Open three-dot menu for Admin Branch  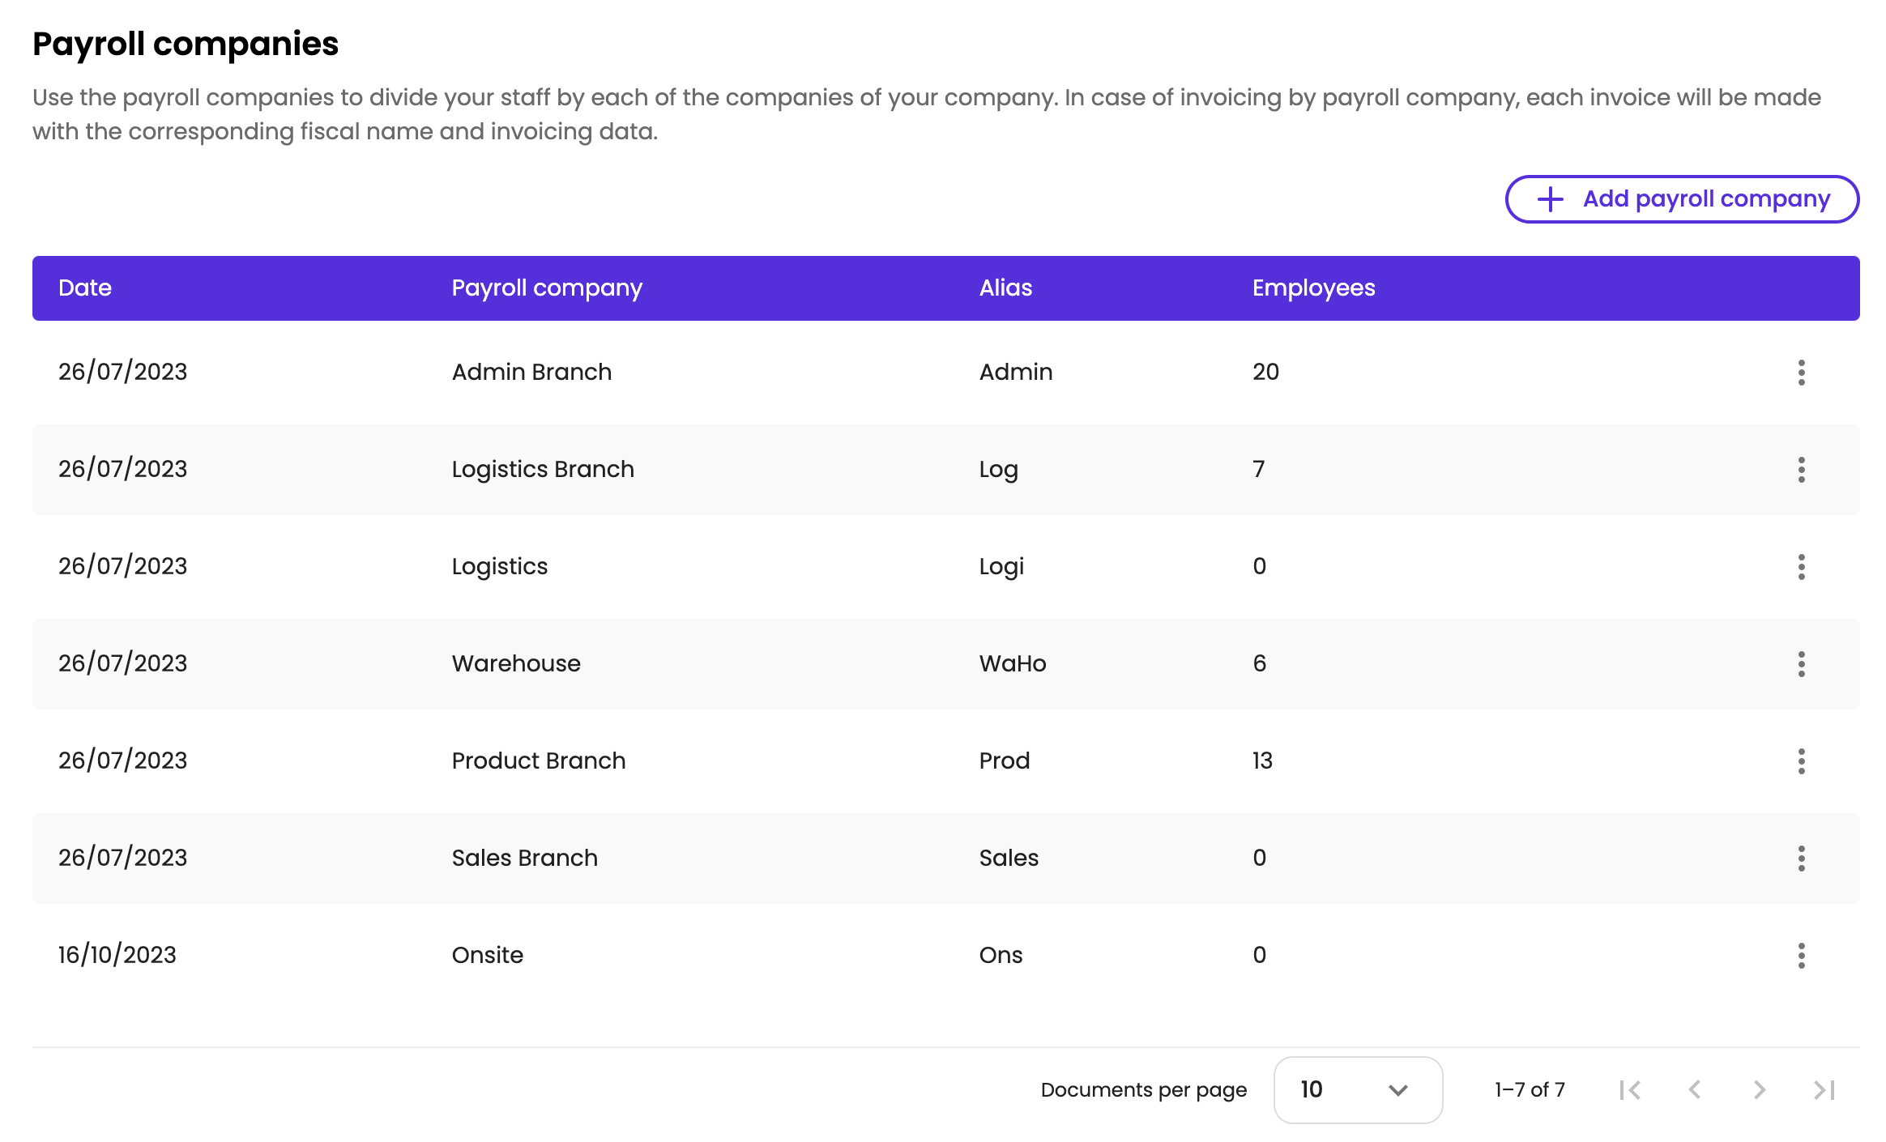1801,373
